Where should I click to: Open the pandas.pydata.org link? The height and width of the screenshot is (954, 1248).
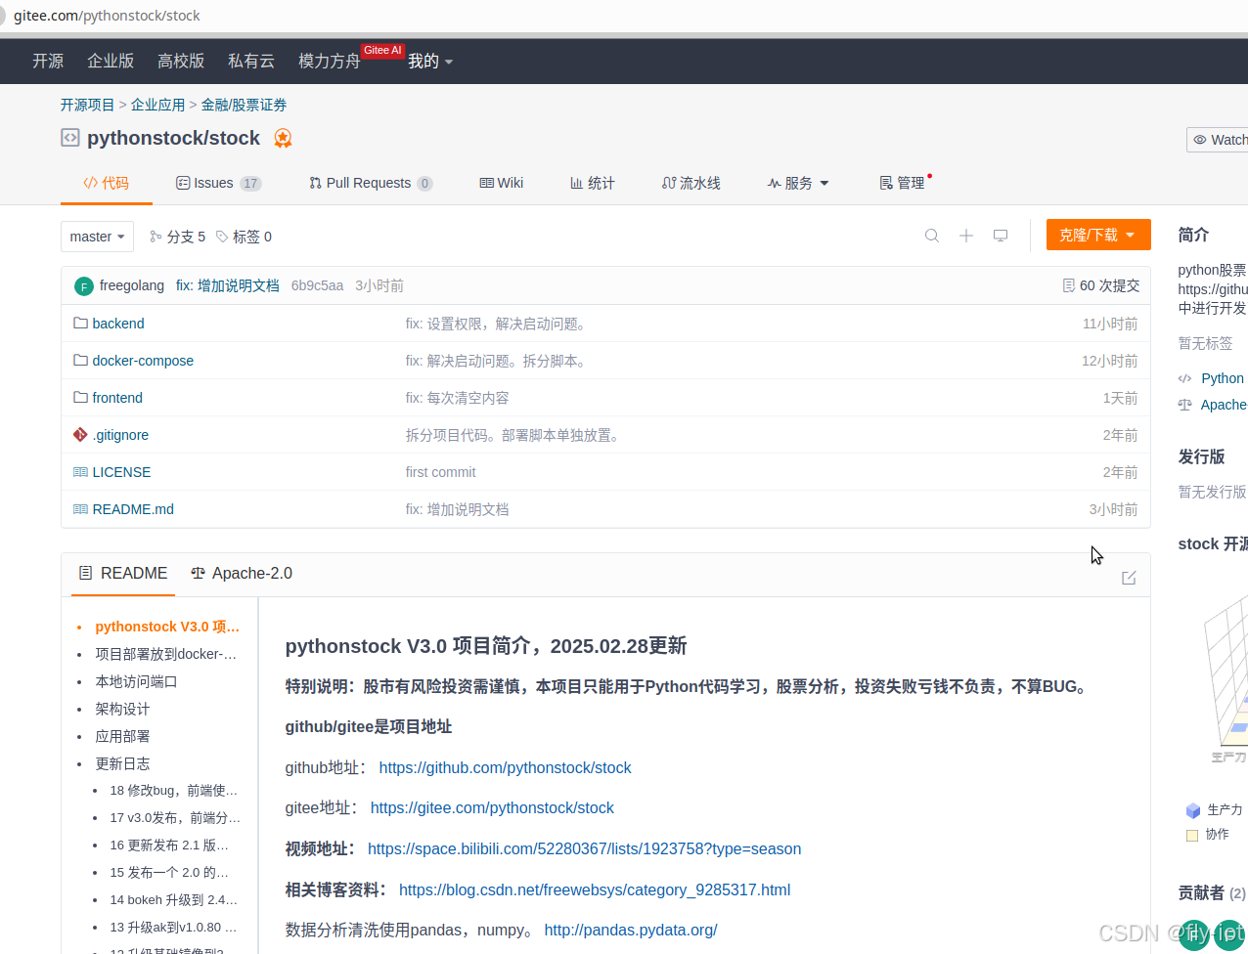631,930
